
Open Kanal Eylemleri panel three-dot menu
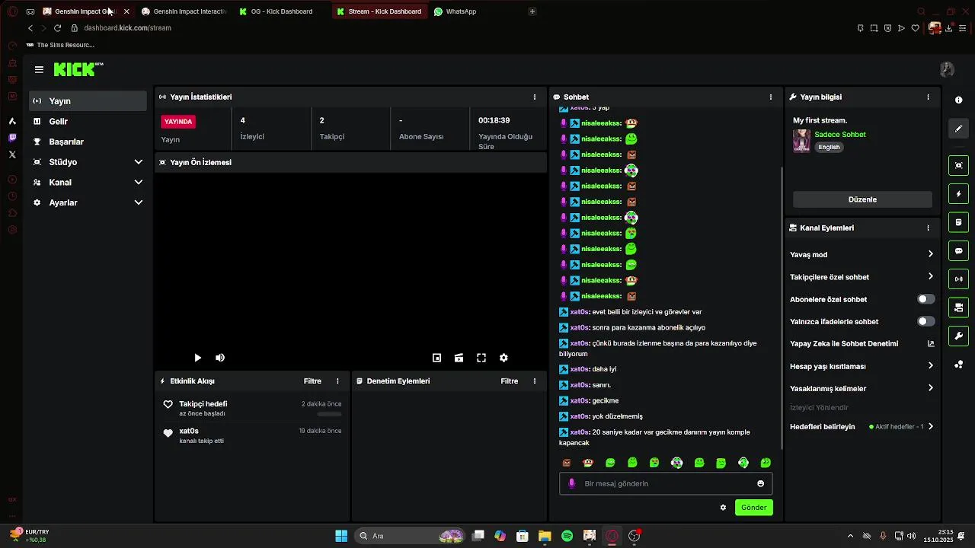tap(928, 228)
